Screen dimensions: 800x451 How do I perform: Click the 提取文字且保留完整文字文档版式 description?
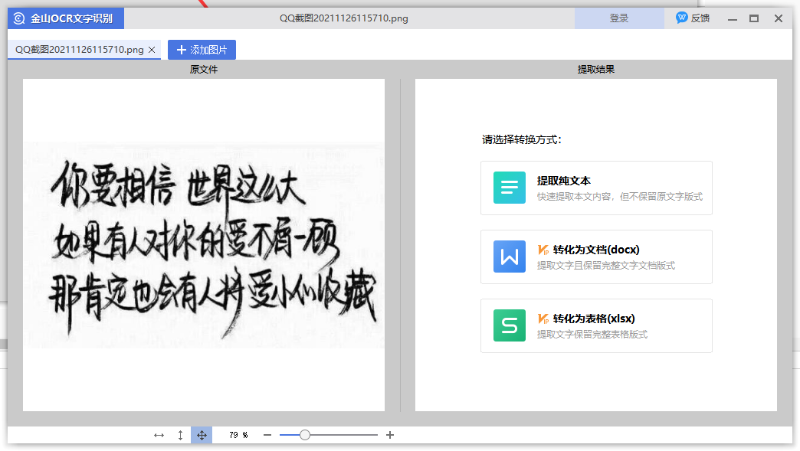tap(606, 266)
